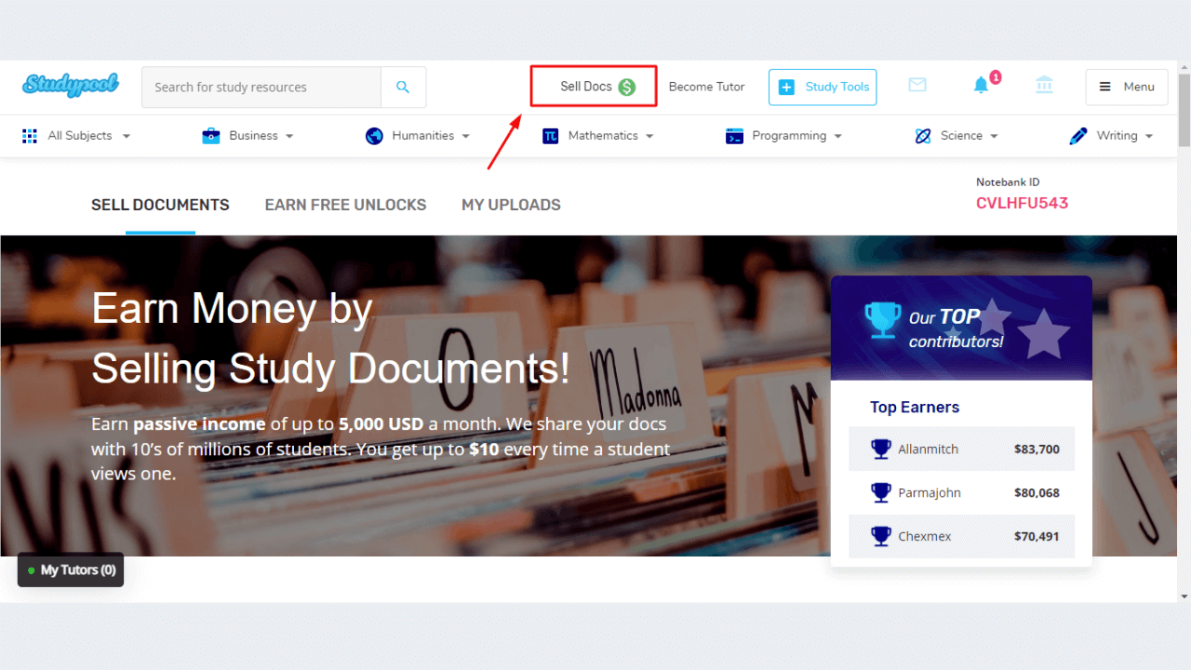This screenshot has width=1191, height=670.
Task: Click the scrollbar up arrow
Action: click(x=1184, y=67)
